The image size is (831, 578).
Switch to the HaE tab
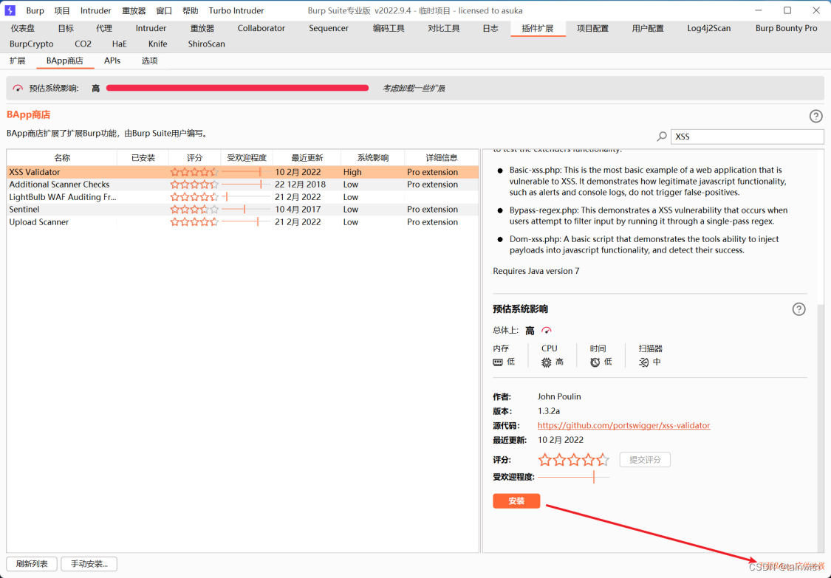pyautogui.click(x=119, y=44)
